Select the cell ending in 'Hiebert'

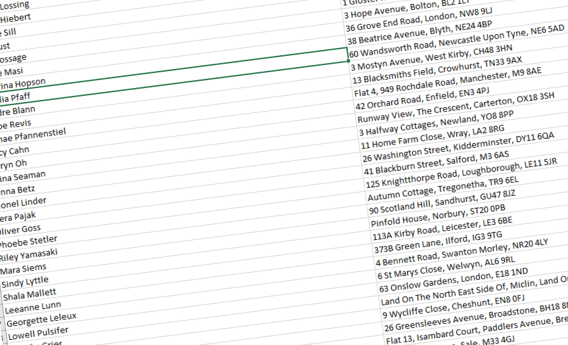tap(15, 18)
